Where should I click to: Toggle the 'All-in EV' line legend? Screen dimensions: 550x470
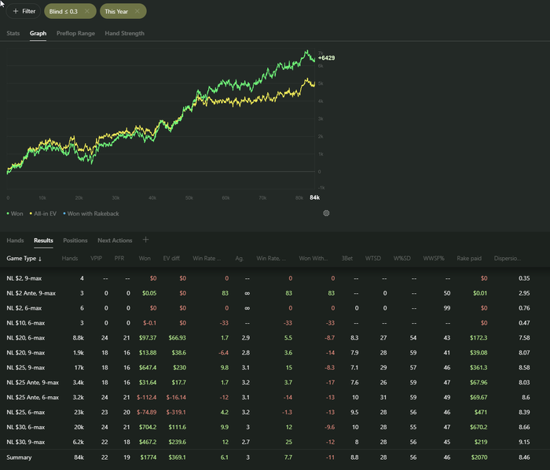pos(46,213)
